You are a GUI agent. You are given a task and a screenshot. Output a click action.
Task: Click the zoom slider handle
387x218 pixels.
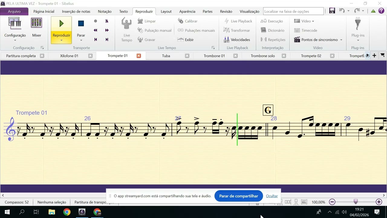356,202
